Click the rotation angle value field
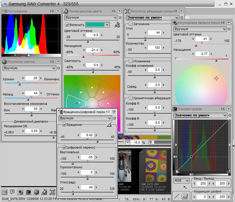Viewport: 235px width, 202px height. 87,135
